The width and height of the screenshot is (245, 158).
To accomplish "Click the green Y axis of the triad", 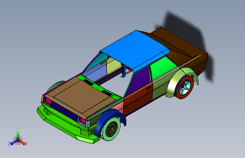I will (18, 135).
